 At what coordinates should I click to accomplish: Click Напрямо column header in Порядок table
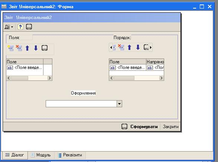click(x=155, y=61)
